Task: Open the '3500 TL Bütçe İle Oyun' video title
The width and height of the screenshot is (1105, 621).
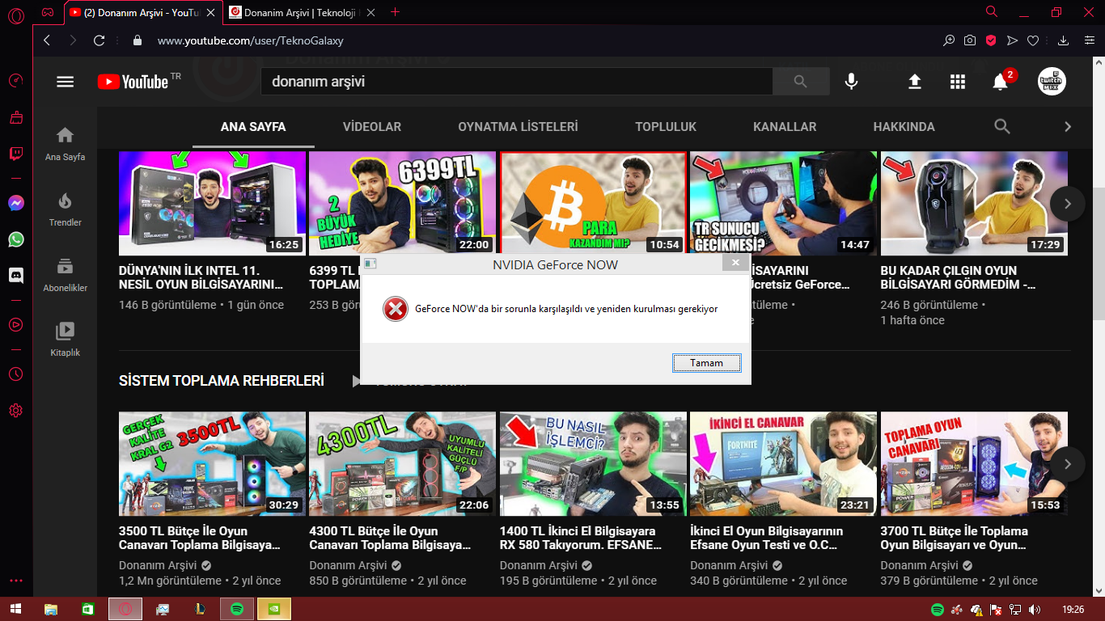Action: [x=200, y=538]
